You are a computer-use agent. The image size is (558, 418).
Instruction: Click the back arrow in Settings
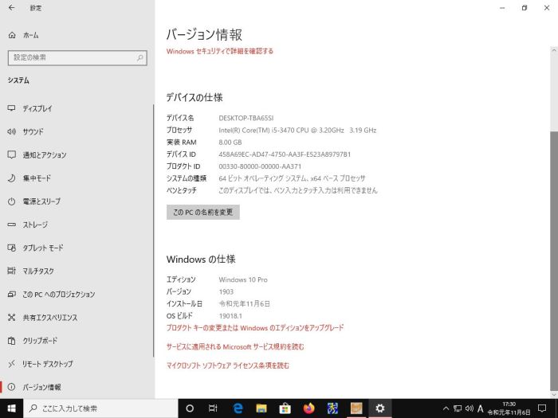click(12, 8)
